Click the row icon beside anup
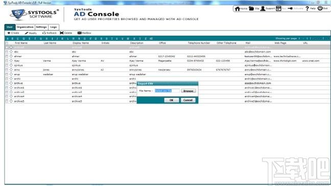The image size is (331, 186). click(x=11, y=74)
